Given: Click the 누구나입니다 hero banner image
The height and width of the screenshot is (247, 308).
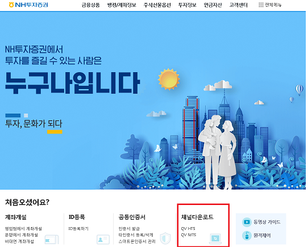Looking at the screenshot, I should (x=153, y=101).
